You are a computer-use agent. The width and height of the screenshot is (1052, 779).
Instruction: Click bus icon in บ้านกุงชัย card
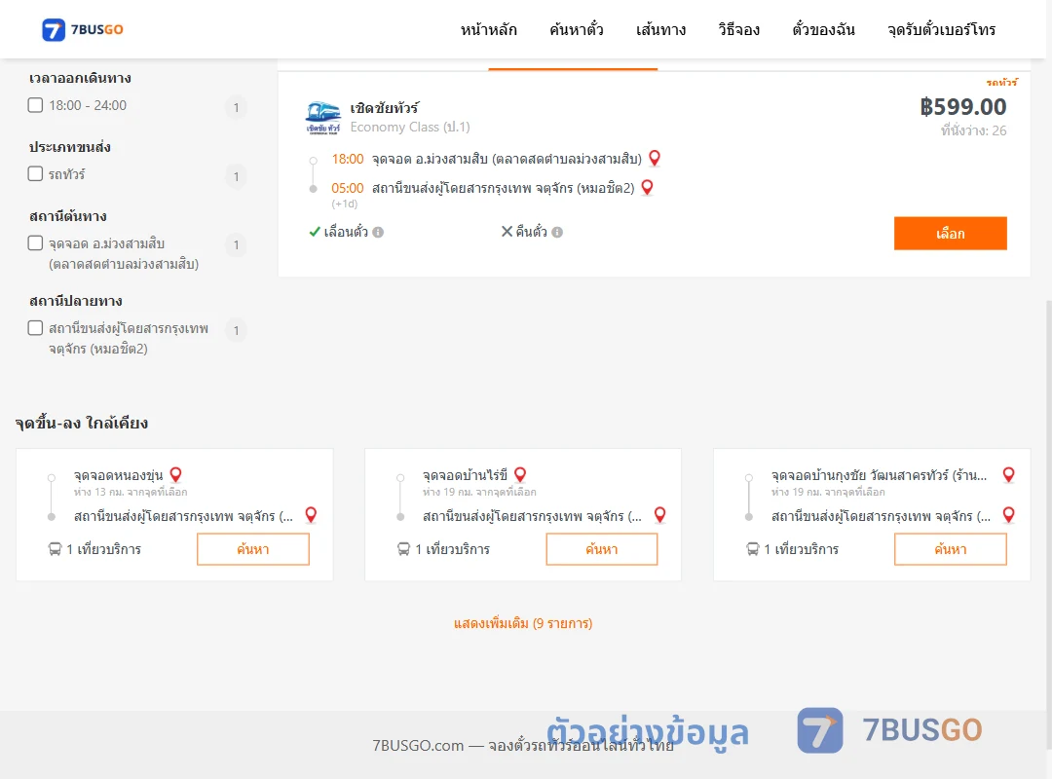[753, 549]
